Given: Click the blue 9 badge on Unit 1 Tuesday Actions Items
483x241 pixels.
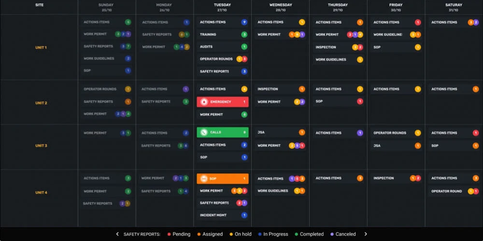Looking at the screenshot, I should (x=244, y=22).
